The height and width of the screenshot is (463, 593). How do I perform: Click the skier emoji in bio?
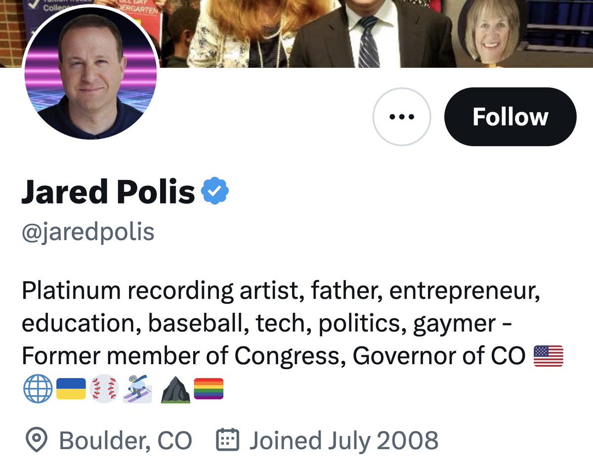[137, 388]
